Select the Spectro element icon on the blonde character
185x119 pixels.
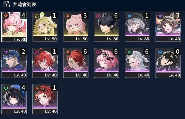point(37,16)
